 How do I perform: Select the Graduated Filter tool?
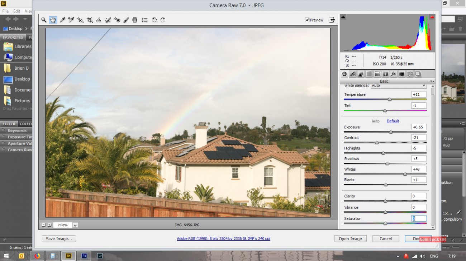point(135,20)
